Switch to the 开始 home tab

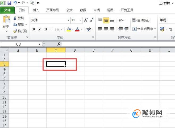[x=22, y=10]
